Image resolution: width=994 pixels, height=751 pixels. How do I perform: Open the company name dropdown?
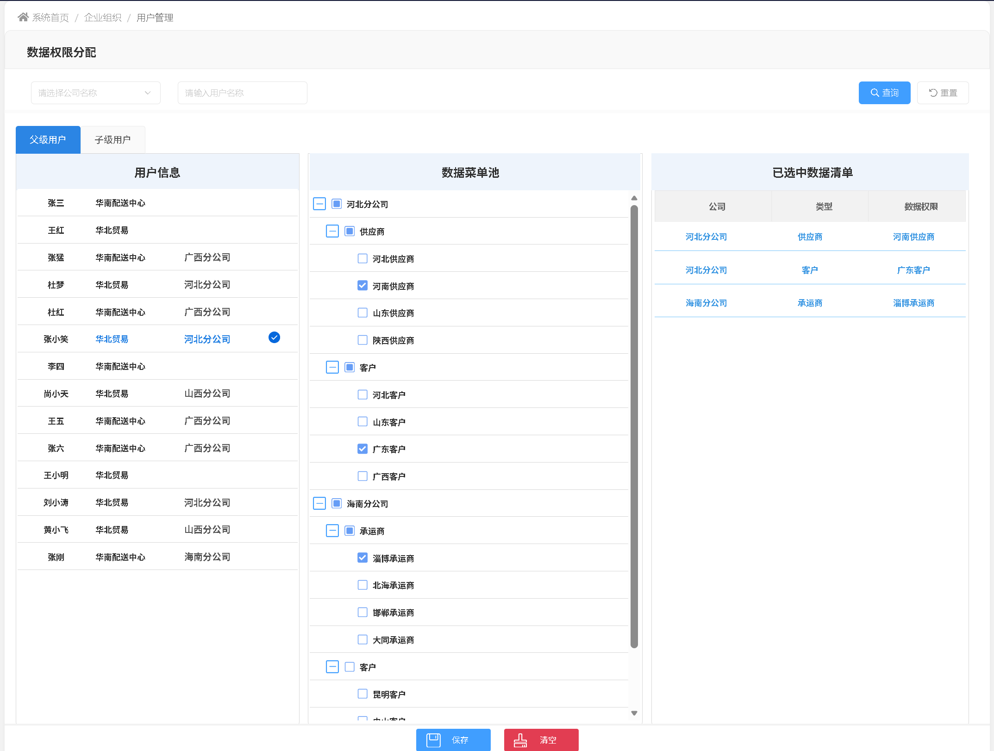click(x=95, y=93)
